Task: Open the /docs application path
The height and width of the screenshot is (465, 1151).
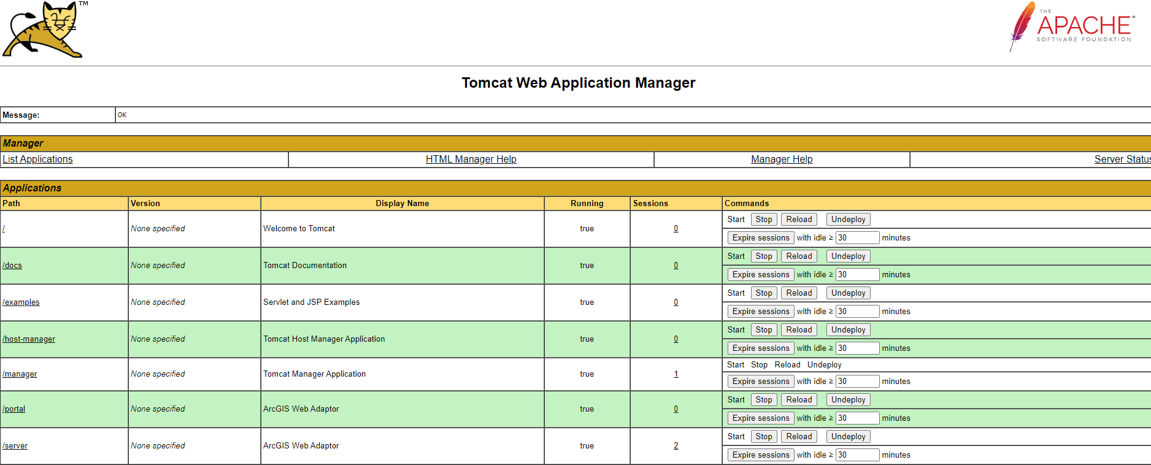Action: [x=12, y=266]
